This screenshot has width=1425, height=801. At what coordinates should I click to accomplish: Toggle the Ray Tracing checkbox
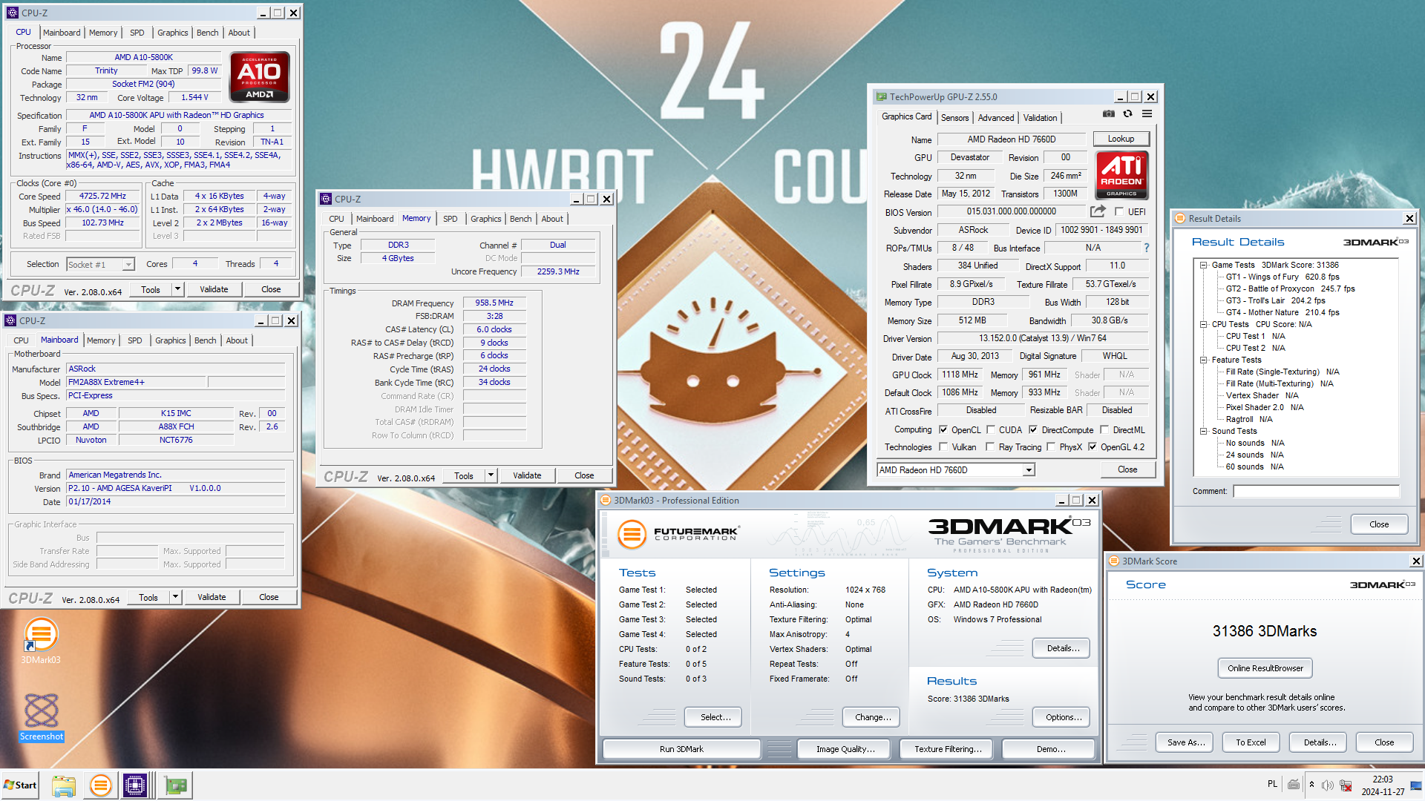tap(990, 446)
